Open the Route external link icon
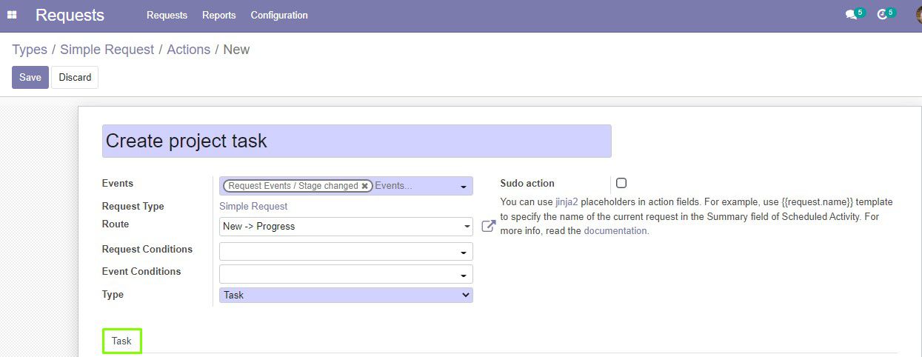922x357 pixels. point(488,226)
